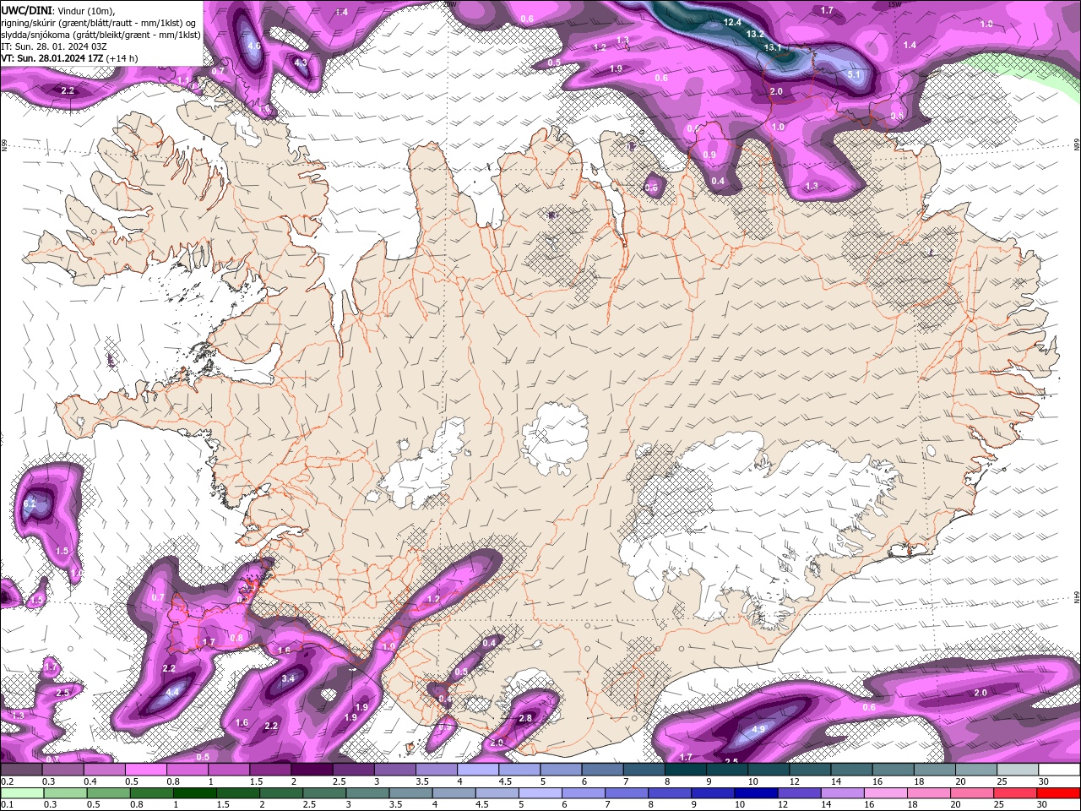Click the 'UWC/DINI: Vindur (10m)' title text
The height and width of the screenshot is (811, 1081).
[x=58, y=10]
